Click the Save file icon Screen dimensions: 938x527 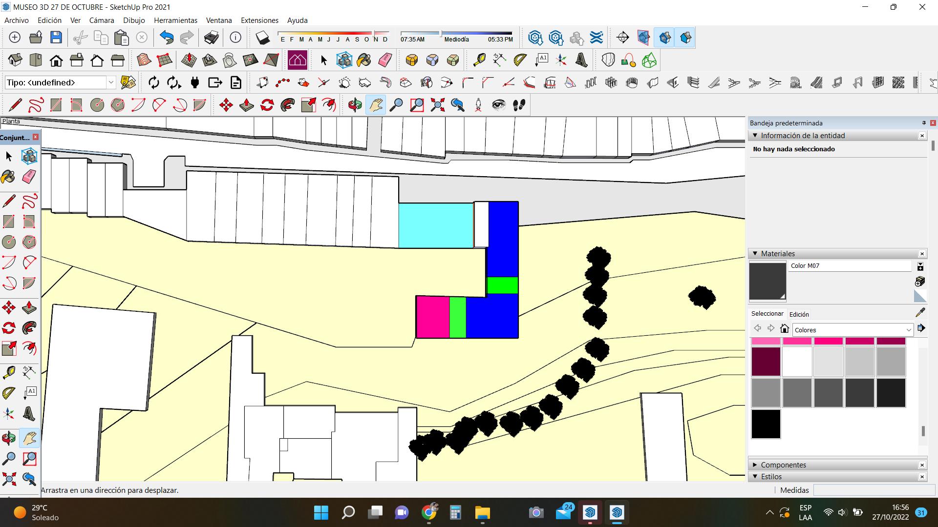pyautogui.click(x=56, y=38)
